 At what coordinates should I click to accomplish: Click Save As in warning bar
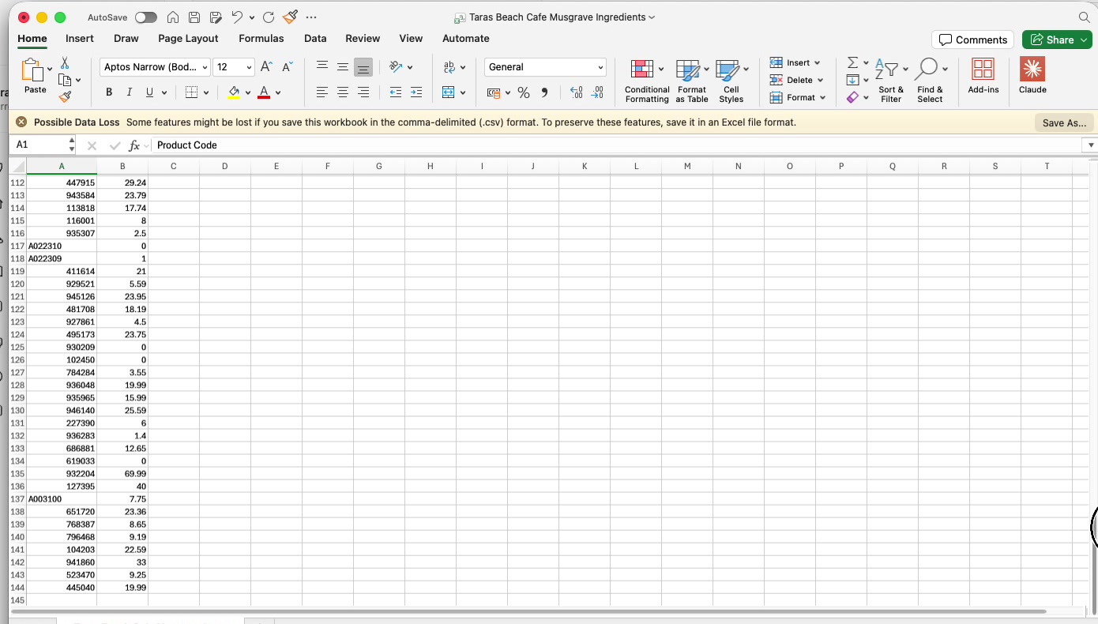1064,122
